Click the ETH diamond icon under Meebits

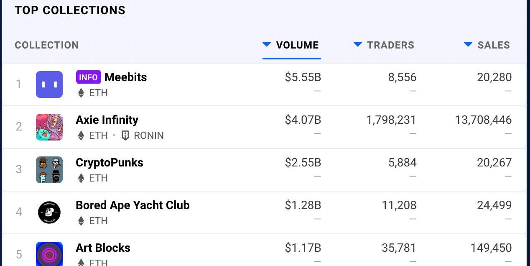coord(82,93)
